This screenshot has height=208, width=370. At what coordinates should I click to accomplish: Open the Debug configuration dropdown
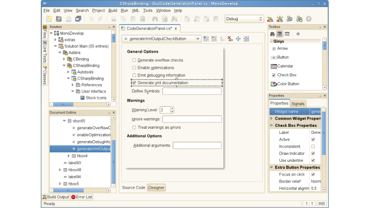pos(244,19)
